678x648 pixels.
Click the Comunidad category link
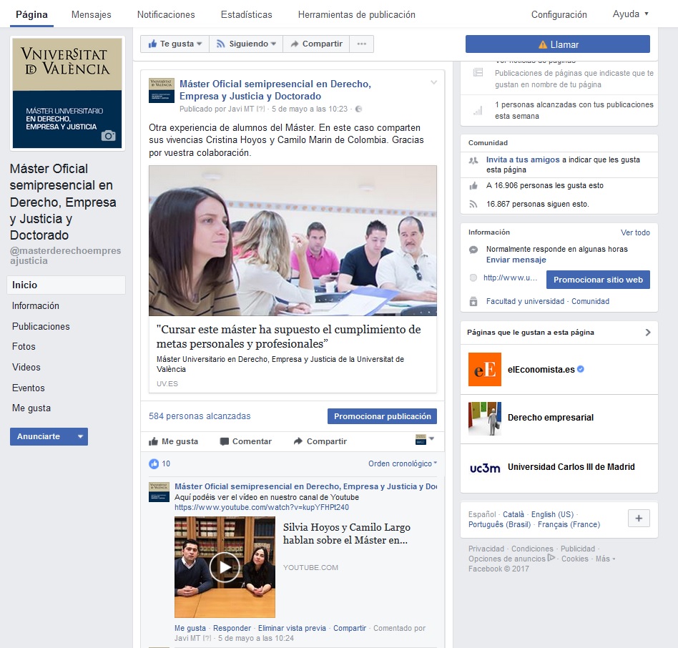coord(590,301)
